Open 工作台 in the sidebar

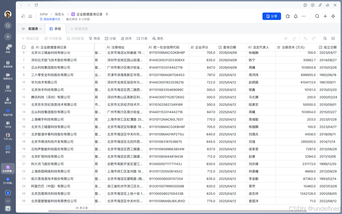click(8, 88)
